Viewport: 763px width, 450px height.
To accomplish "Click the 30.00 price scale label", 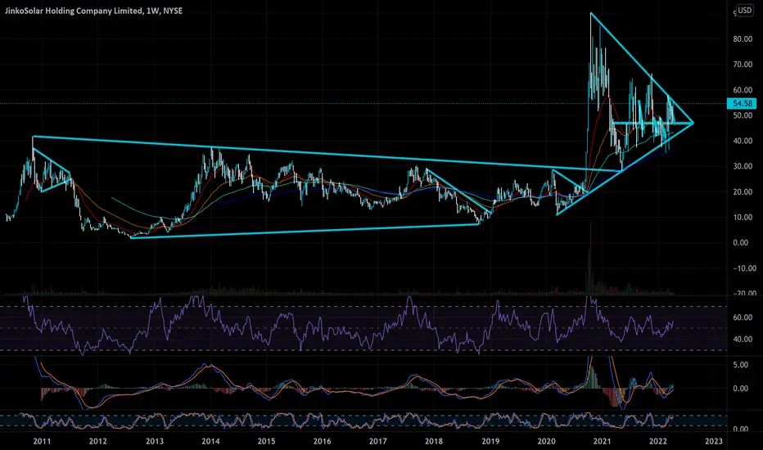I will click(x=743, y=166).
